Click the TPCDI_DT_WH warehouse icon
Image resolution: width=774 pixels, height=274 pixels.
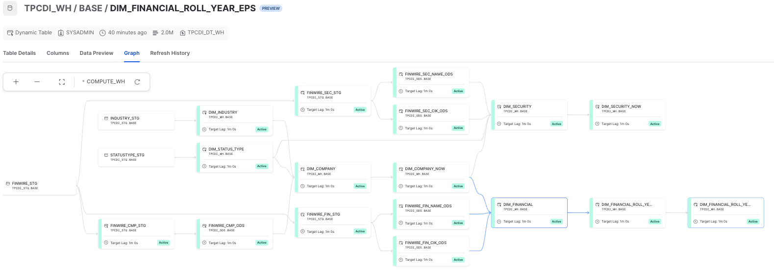click(x=182, y=33)
